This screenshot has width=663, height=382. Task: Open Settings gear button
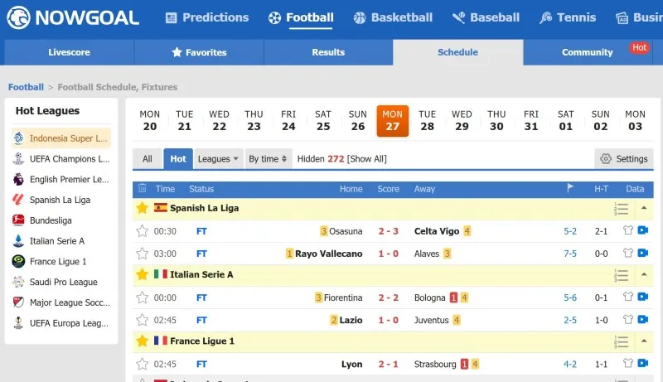click(x=624, y=159)
